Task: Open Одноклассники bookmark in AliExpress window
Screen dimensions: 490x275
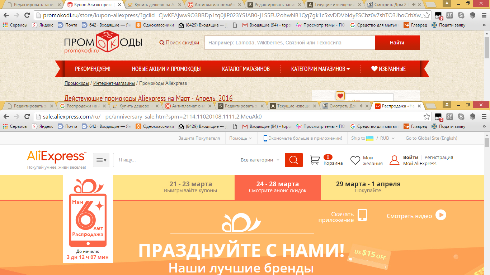Action: click(155, 126)
